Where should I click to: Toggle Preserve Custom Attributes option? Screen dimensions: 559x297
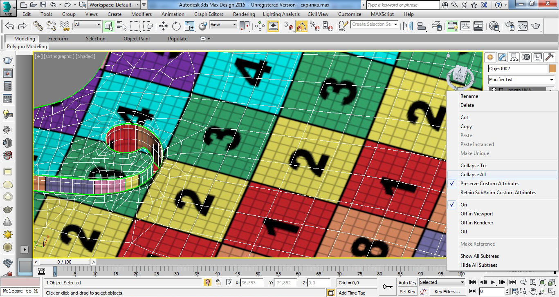[x=489, y=184]
